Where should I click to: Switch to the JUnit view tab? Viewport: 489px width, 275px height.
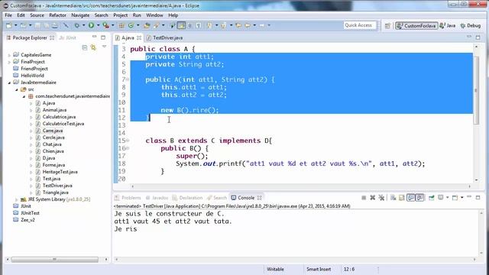pyautogui.click(x=68, y=37)
